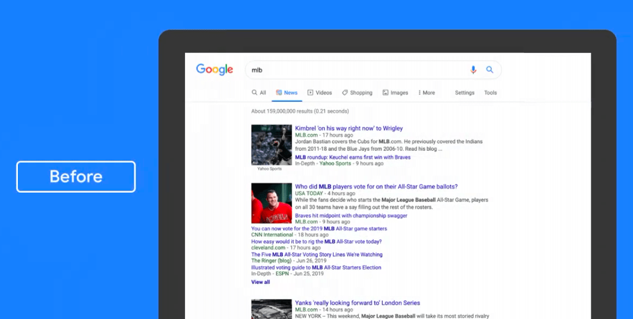
Task: Expand the More menu
Action: (426, 93)
